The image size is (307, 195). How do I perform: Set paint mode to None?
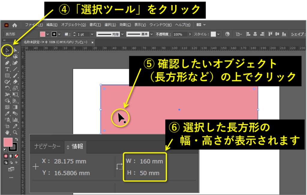click(16, 156)
